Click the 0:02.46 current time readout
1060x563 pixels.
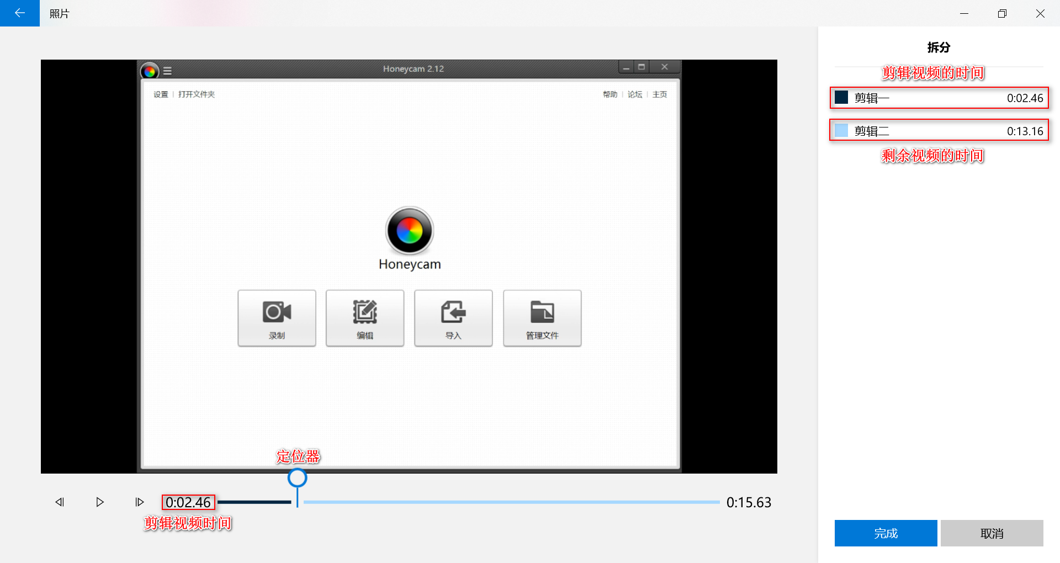(x=188, y=502)
